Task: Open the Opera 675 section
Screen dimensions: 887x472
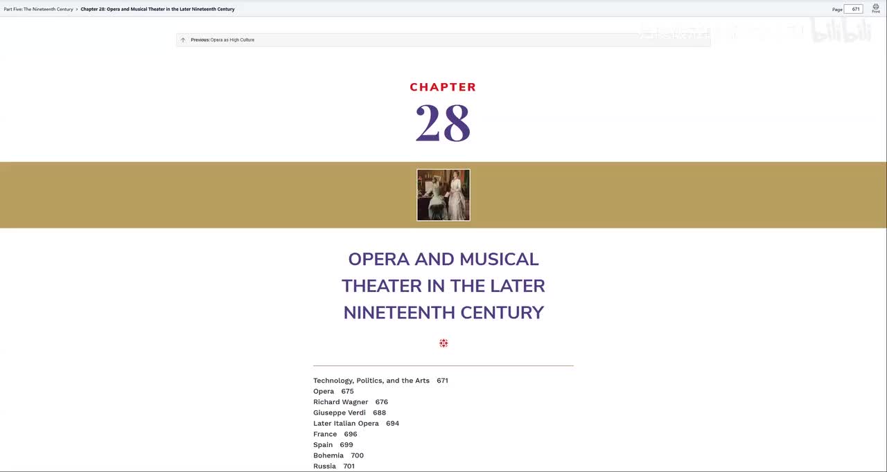Action: coord(333,391)
